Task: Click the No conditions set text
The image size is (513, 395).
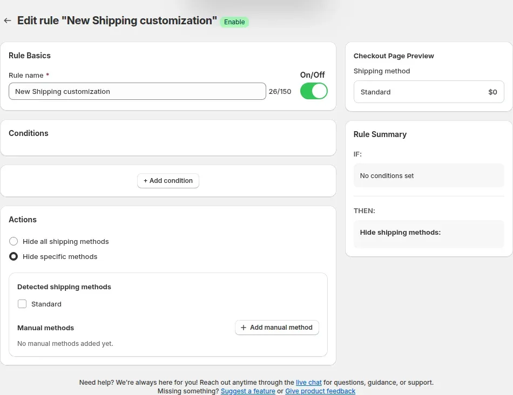Action: (387, 175)
